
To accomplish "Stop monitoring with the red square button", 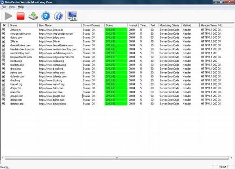I will point(21,16).
